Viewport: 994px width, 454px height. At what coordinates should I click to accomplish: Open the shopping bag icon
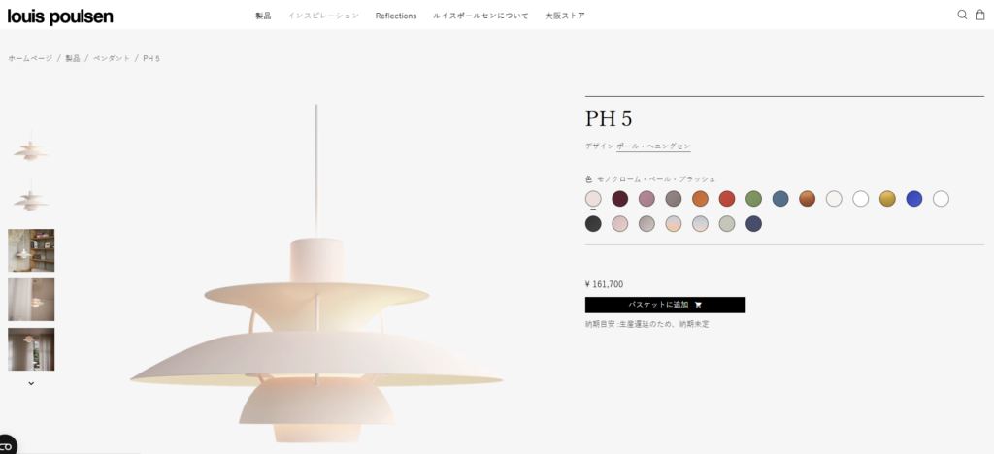tap(979, 15)
